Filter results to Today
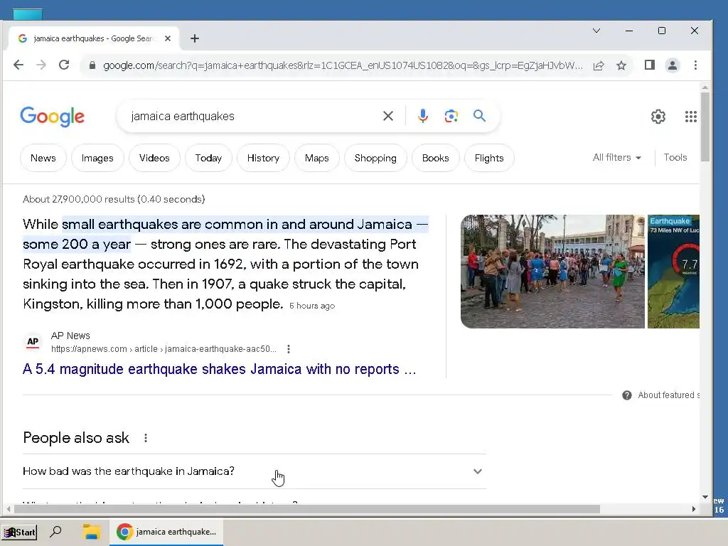The width and height of the screenshot is (728, 546). (x=208, y=158)
